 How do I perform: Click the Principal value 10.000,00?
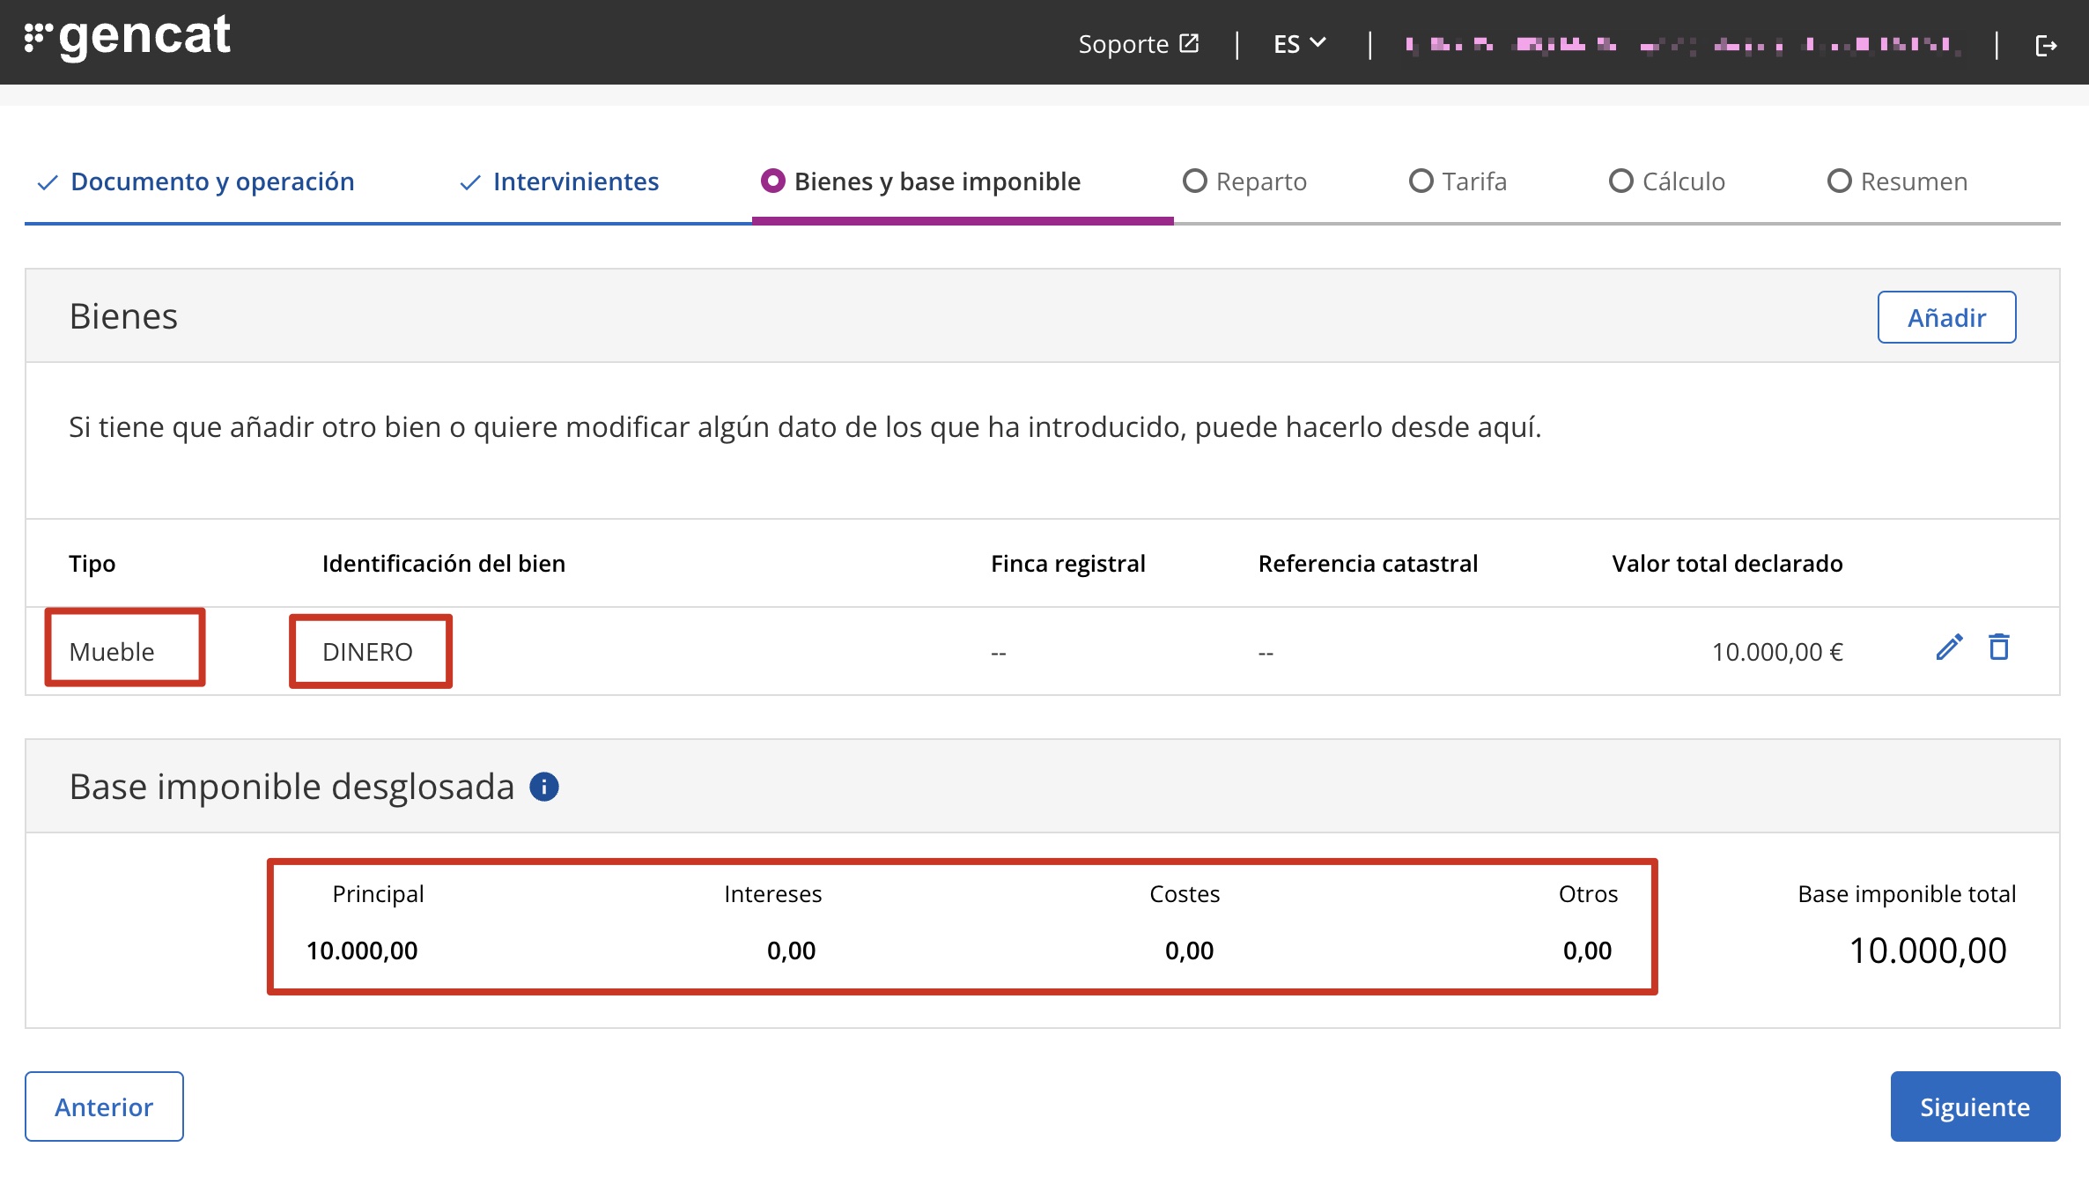362,951
